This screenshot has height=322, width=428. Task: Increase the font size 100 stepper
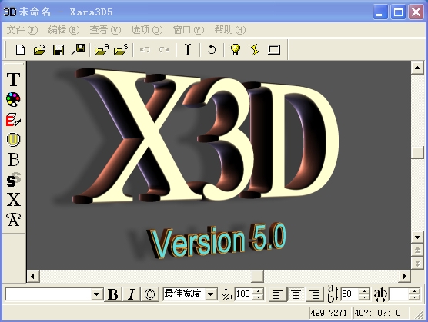point(258,291)
